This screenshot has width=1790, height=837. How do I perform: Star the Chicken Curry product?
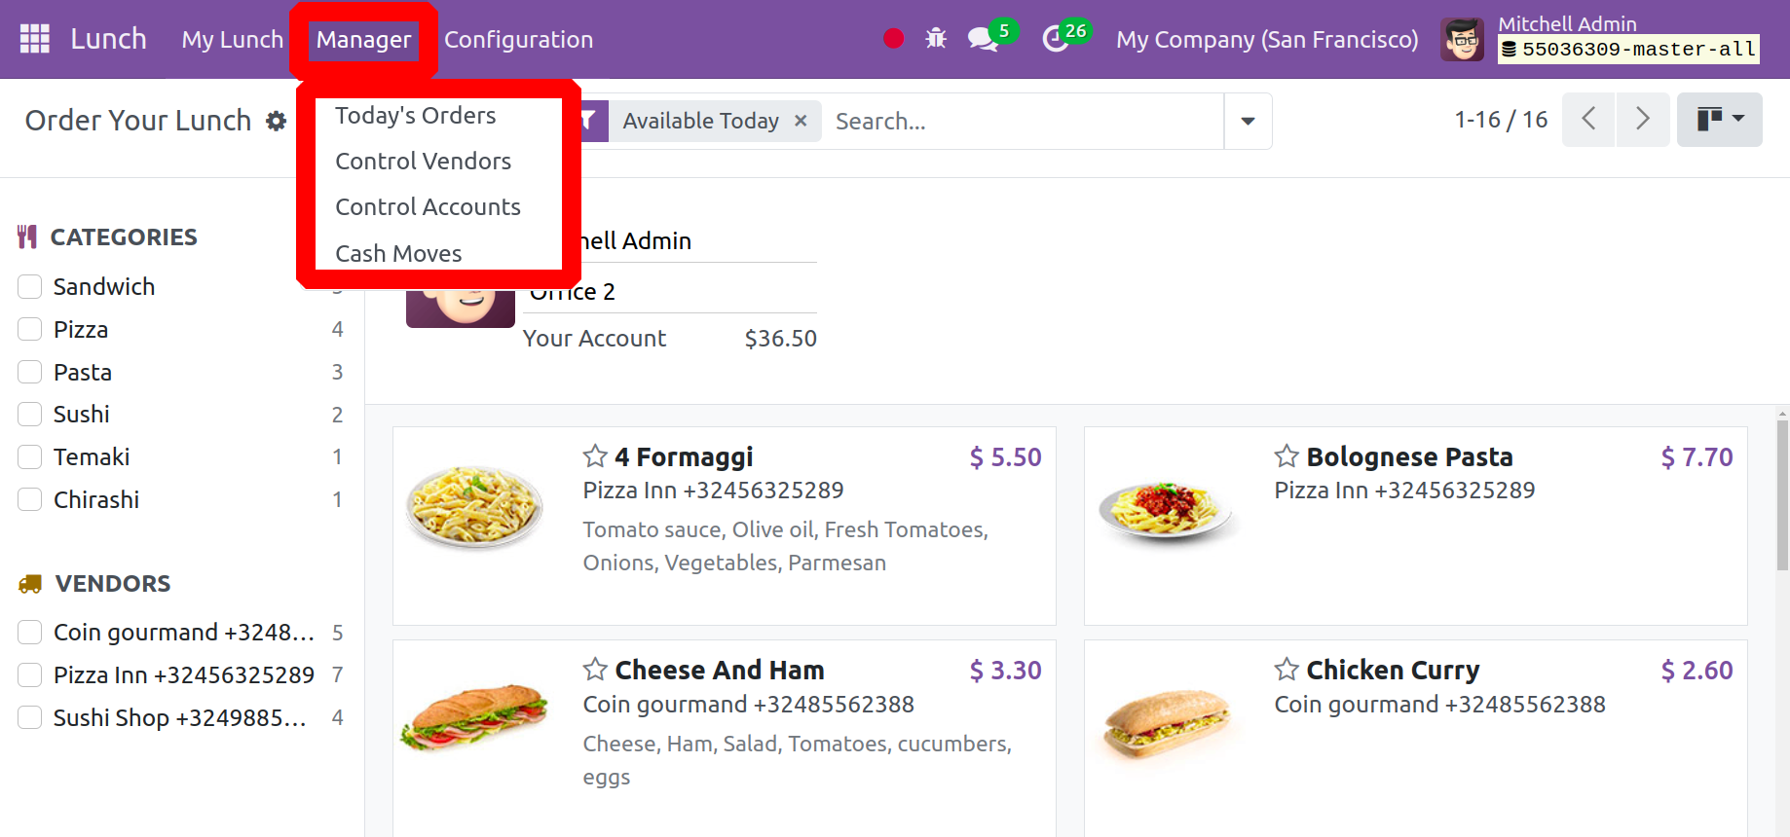tap(1287, 669)
